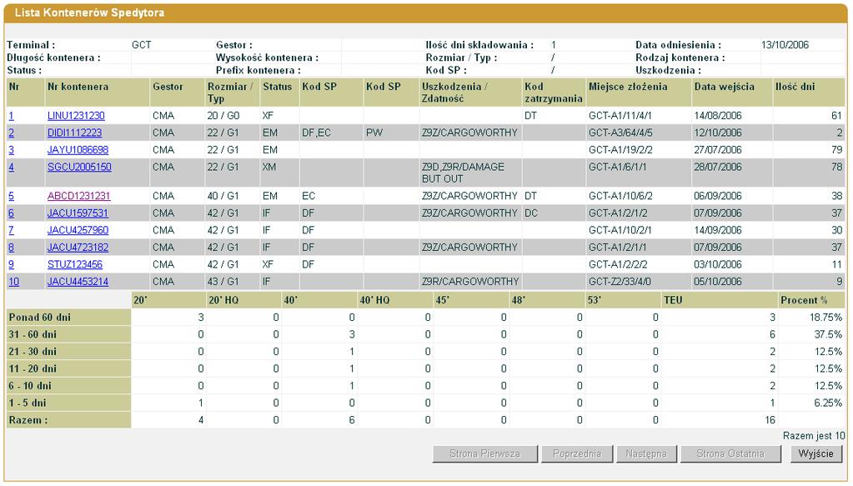Open container link STUZ123456
The height and width of the screenshot is (486, 853).
(75, 264)
